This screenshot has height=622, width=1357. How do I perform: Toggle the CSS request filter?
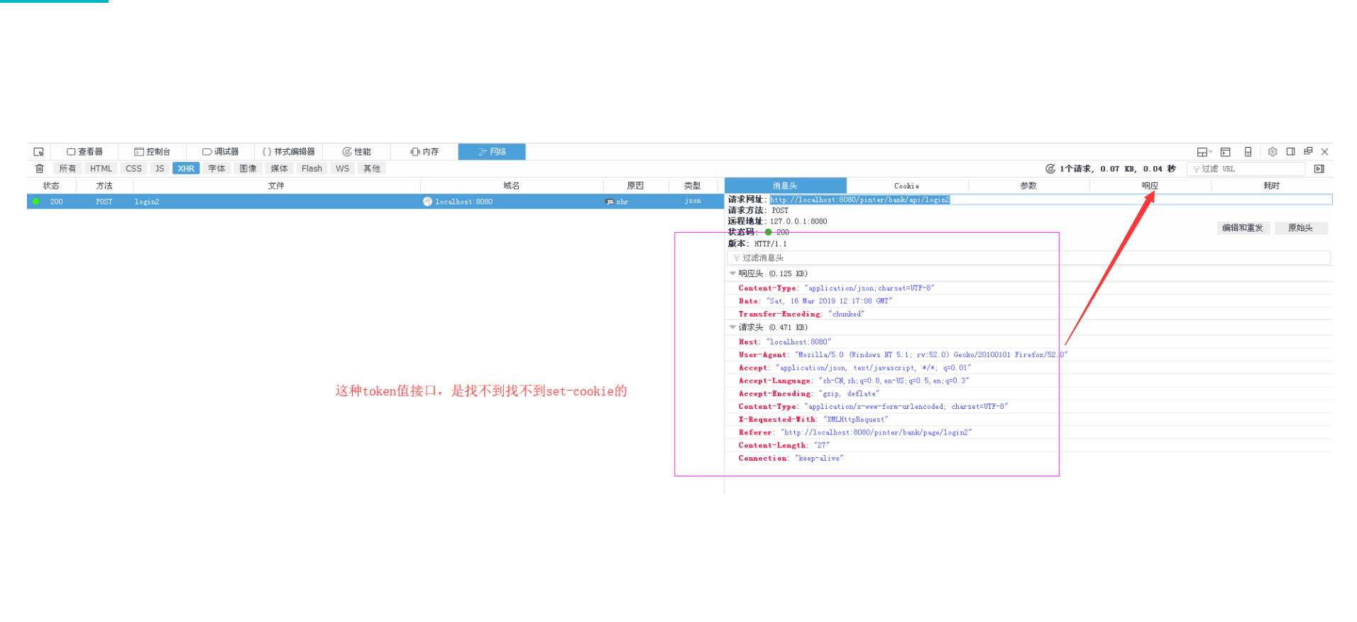coord(133,169)
